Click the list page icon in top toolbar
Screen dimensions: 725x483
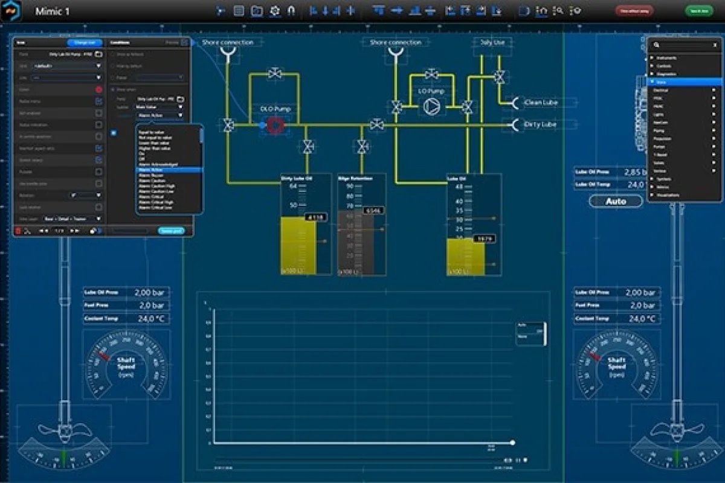[x=239, y=10]
